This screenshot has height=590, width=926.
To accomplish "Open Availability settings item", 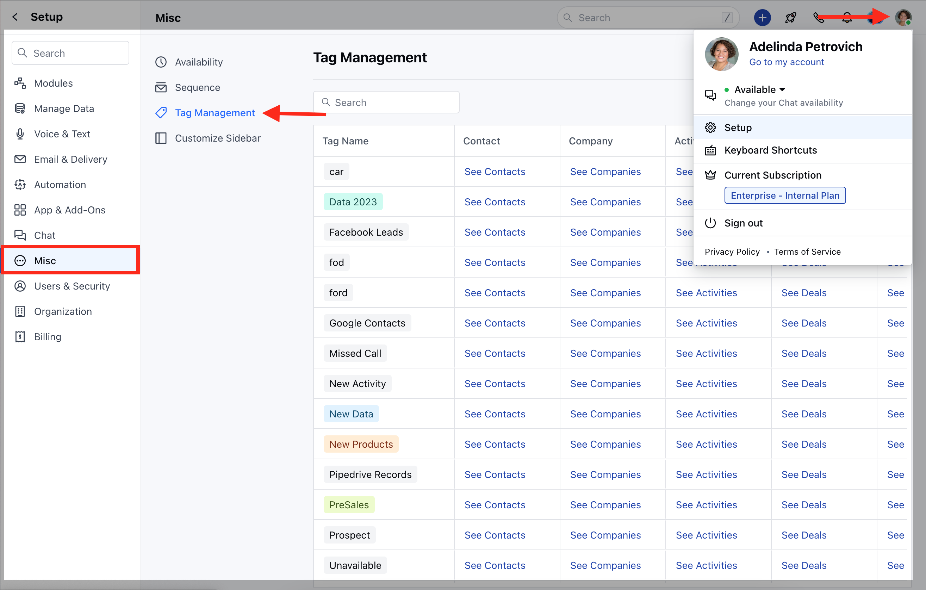I will [198, 62].
